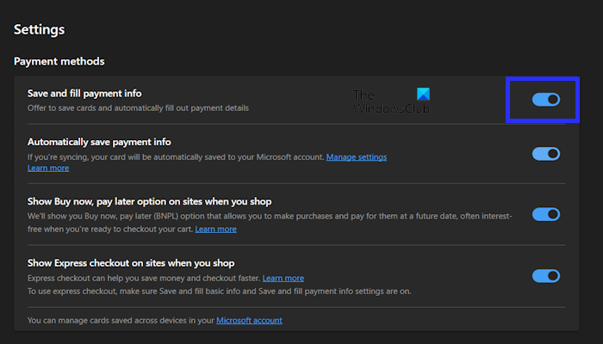Select the Payment methods section heading
The height and width of the screenshot is (344, 603).
pos(59,61)
